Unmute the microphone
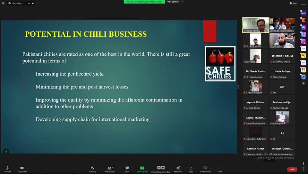This screenshot has height=184, width=308. pos(7,169)
